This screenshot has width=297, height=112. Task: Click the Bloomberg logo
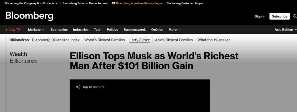[x=29, y=16]
